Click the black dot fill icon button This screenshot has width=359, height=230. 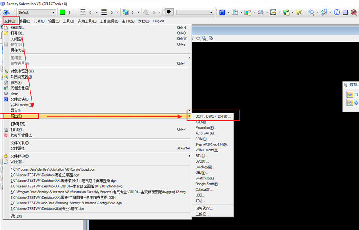(169, 12)
